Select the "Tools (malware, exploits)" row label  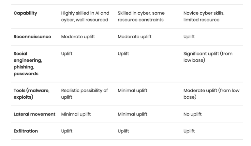(x=31, y=93)
